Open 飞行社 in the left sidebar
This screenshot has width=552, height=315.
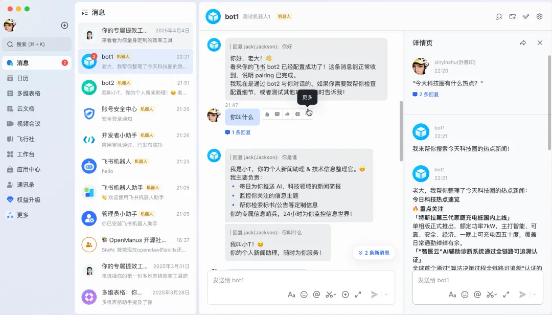click(x=37, y=139)
